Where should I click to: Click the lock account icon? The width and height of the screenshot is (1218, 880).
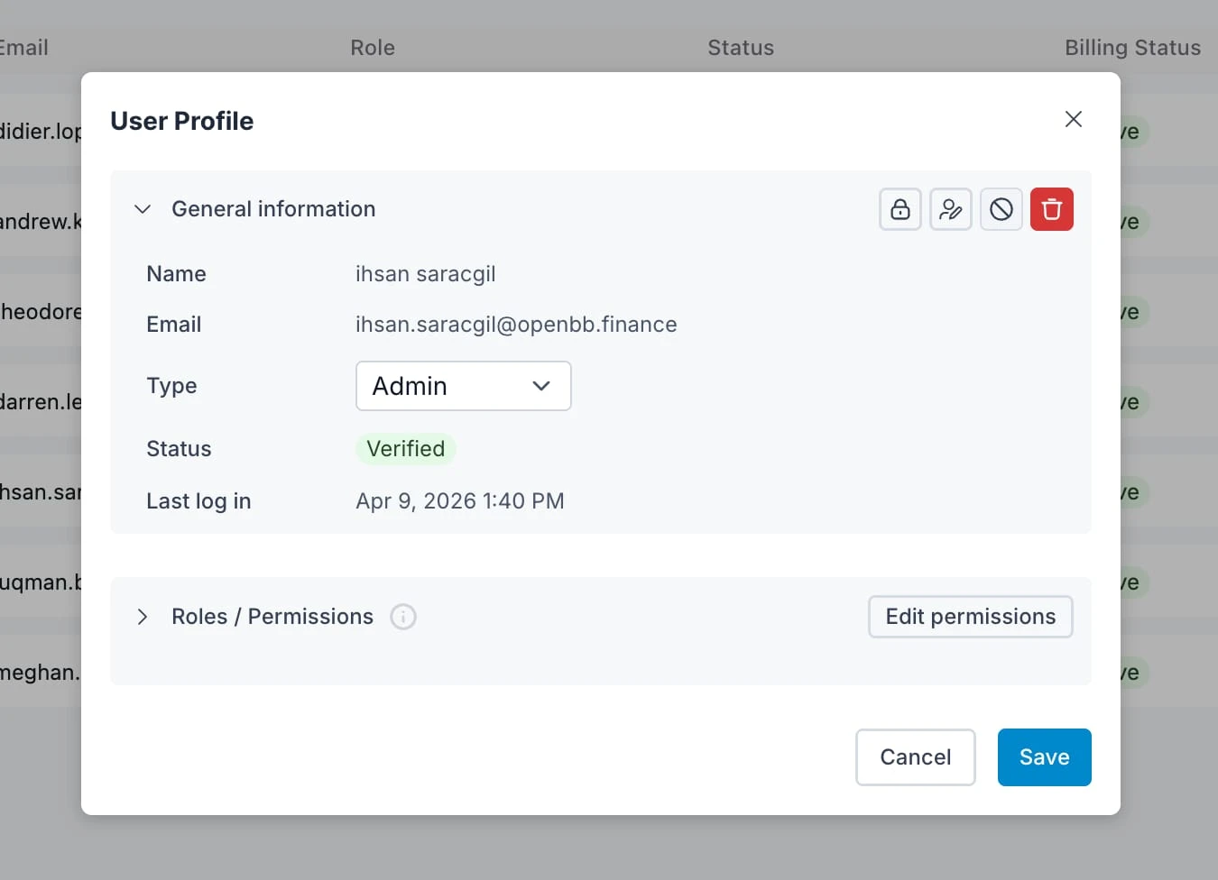900,208
